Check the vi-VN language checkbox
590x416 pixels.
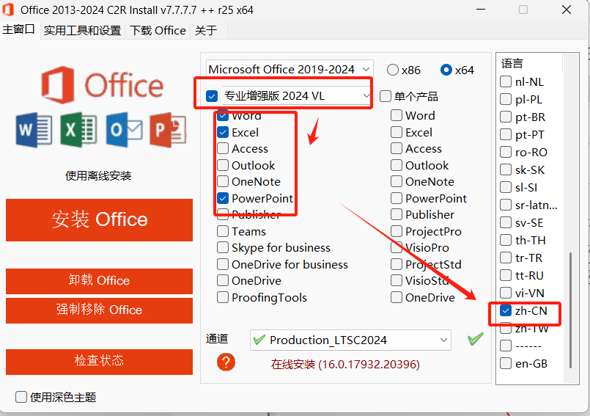click(505, 293)
